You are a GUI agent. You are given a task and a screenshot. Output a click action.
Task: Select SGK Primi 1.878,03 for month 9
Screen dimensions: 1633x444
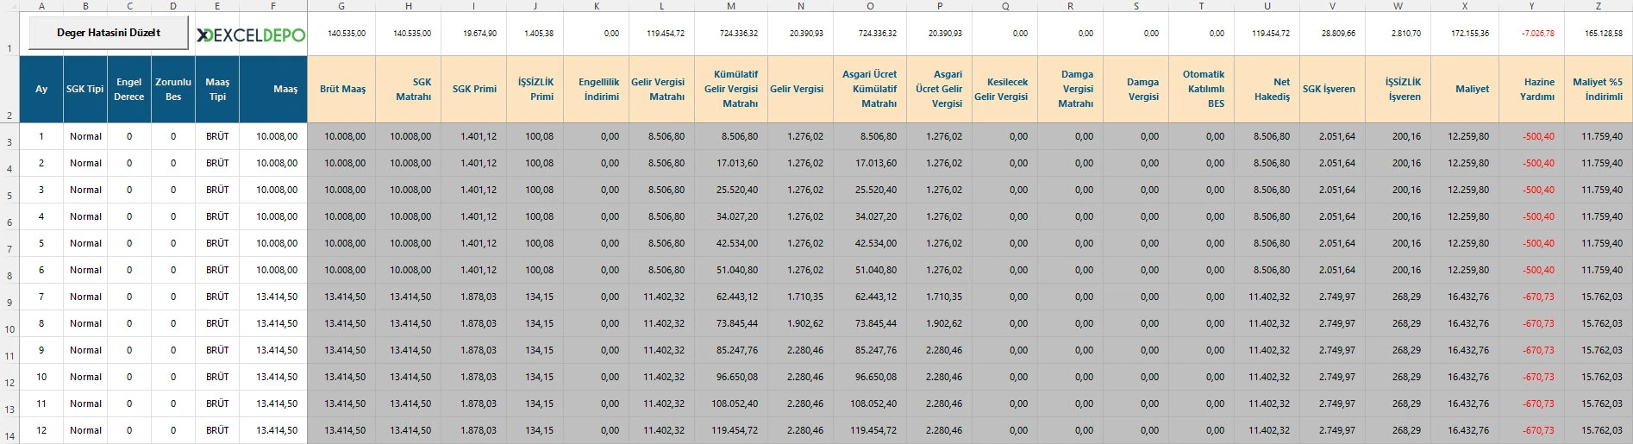473,350
